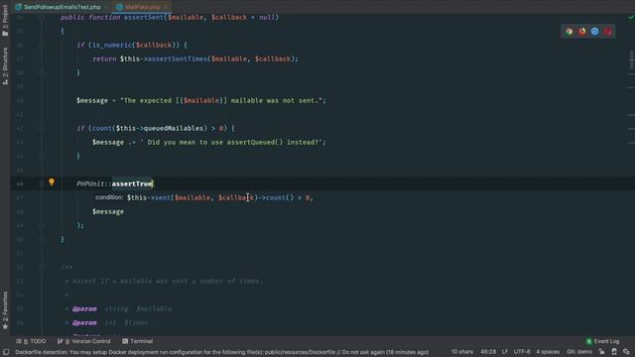Screen dimensions: 635x357
Task: Click the '10 chars' selection indicator
Action: click(x=462, y=352)
